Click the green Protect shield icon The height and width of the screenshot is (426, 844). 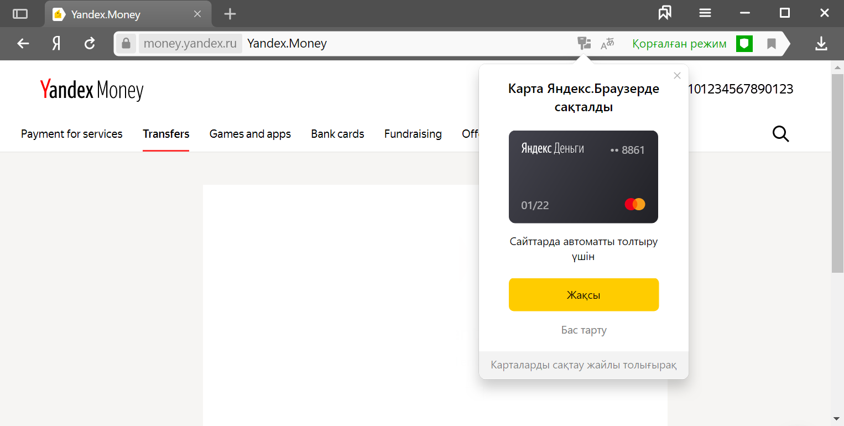pyautogui.click(x=744, y=44)
